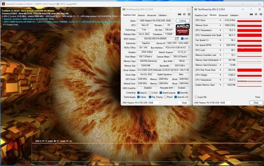Open the GPU Clock sensor dropdown

[220, 20]
